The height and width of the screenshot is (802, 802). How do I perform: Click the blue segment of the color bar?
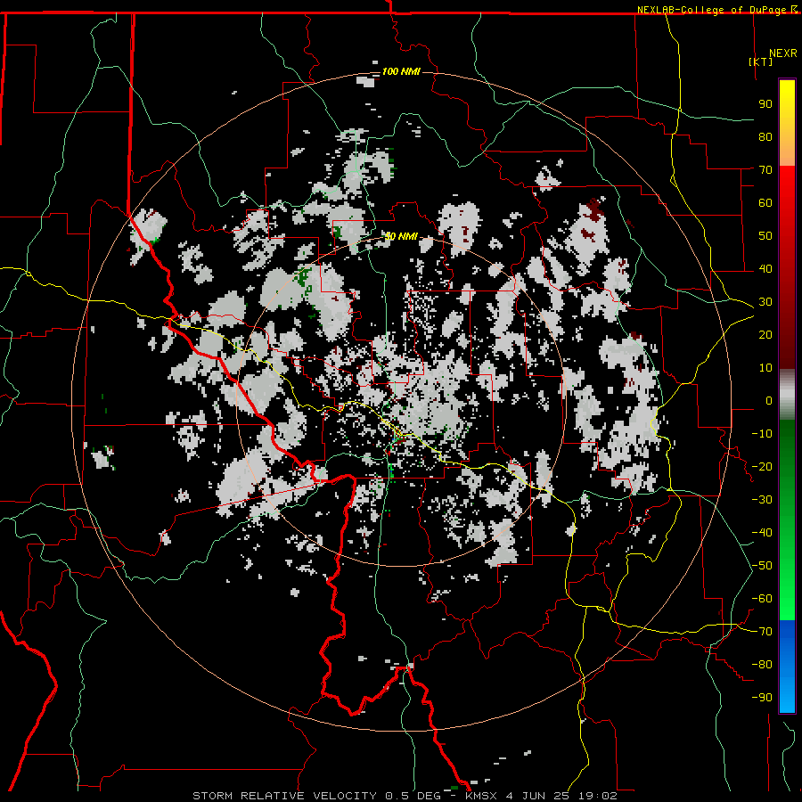point(787,667)
